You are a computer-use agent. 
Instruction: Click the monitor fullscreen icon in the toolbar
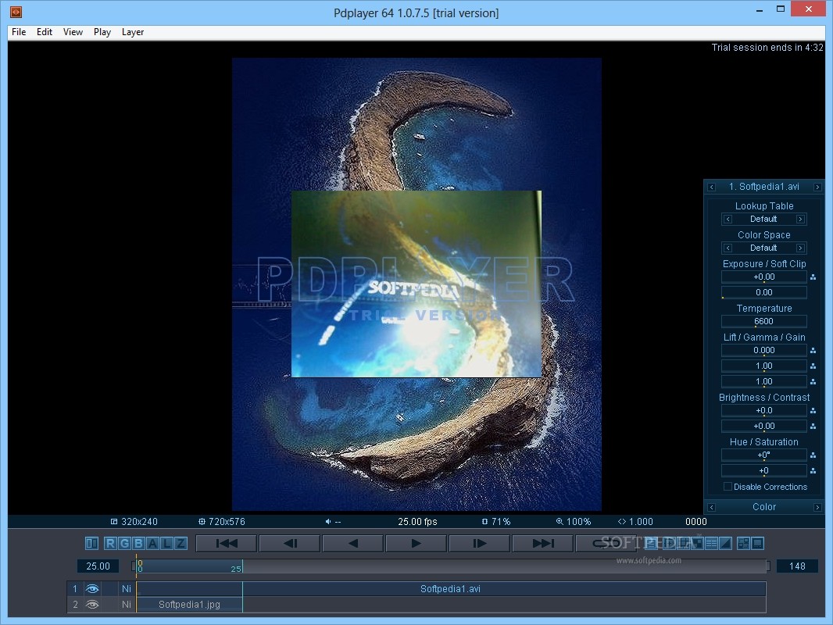[757, 543]
